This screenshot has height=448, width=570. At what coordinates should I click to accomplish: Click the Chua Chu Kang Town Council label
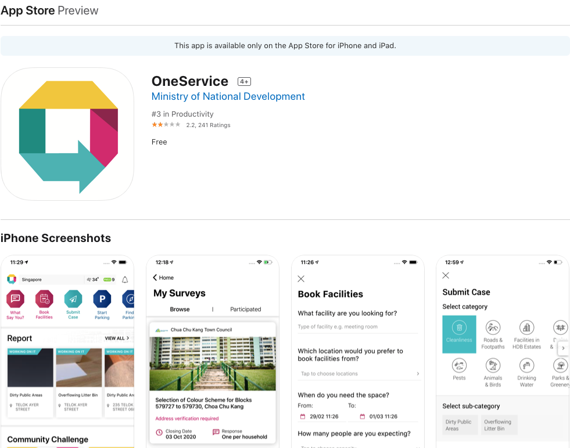tap(202, 330)
